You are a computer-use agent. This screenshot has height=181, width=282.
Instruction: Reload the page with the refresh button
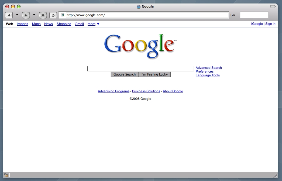tap(53, 15)
